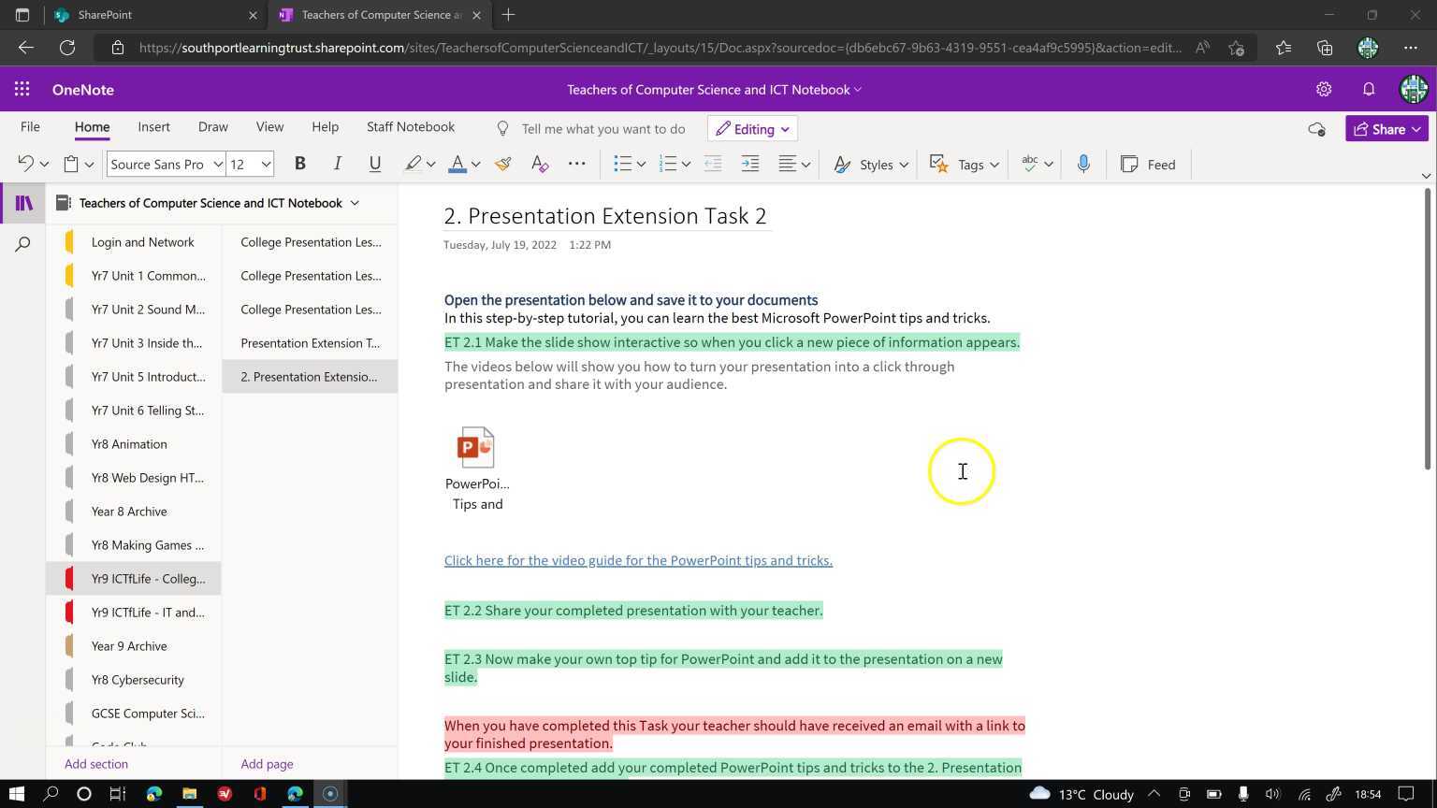The image size is (1437, 808).
Task: Click the Undo arrow icon
Action: (x=25, y=165)
